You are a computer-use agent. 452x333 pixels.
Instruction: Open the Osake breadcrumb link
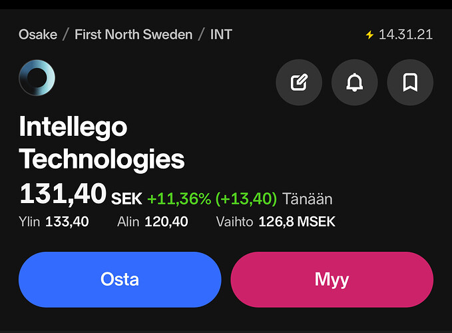click(x=37, y=34)
